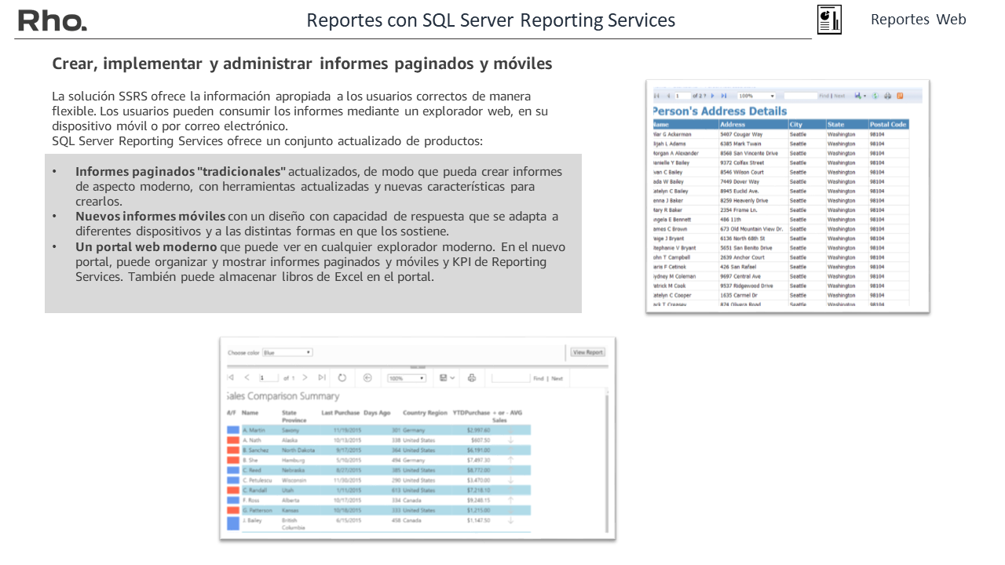Viewport: 1005px width, 565px height.
Task: Click the Person's Address Details title
Action: (x=720, y=111)
